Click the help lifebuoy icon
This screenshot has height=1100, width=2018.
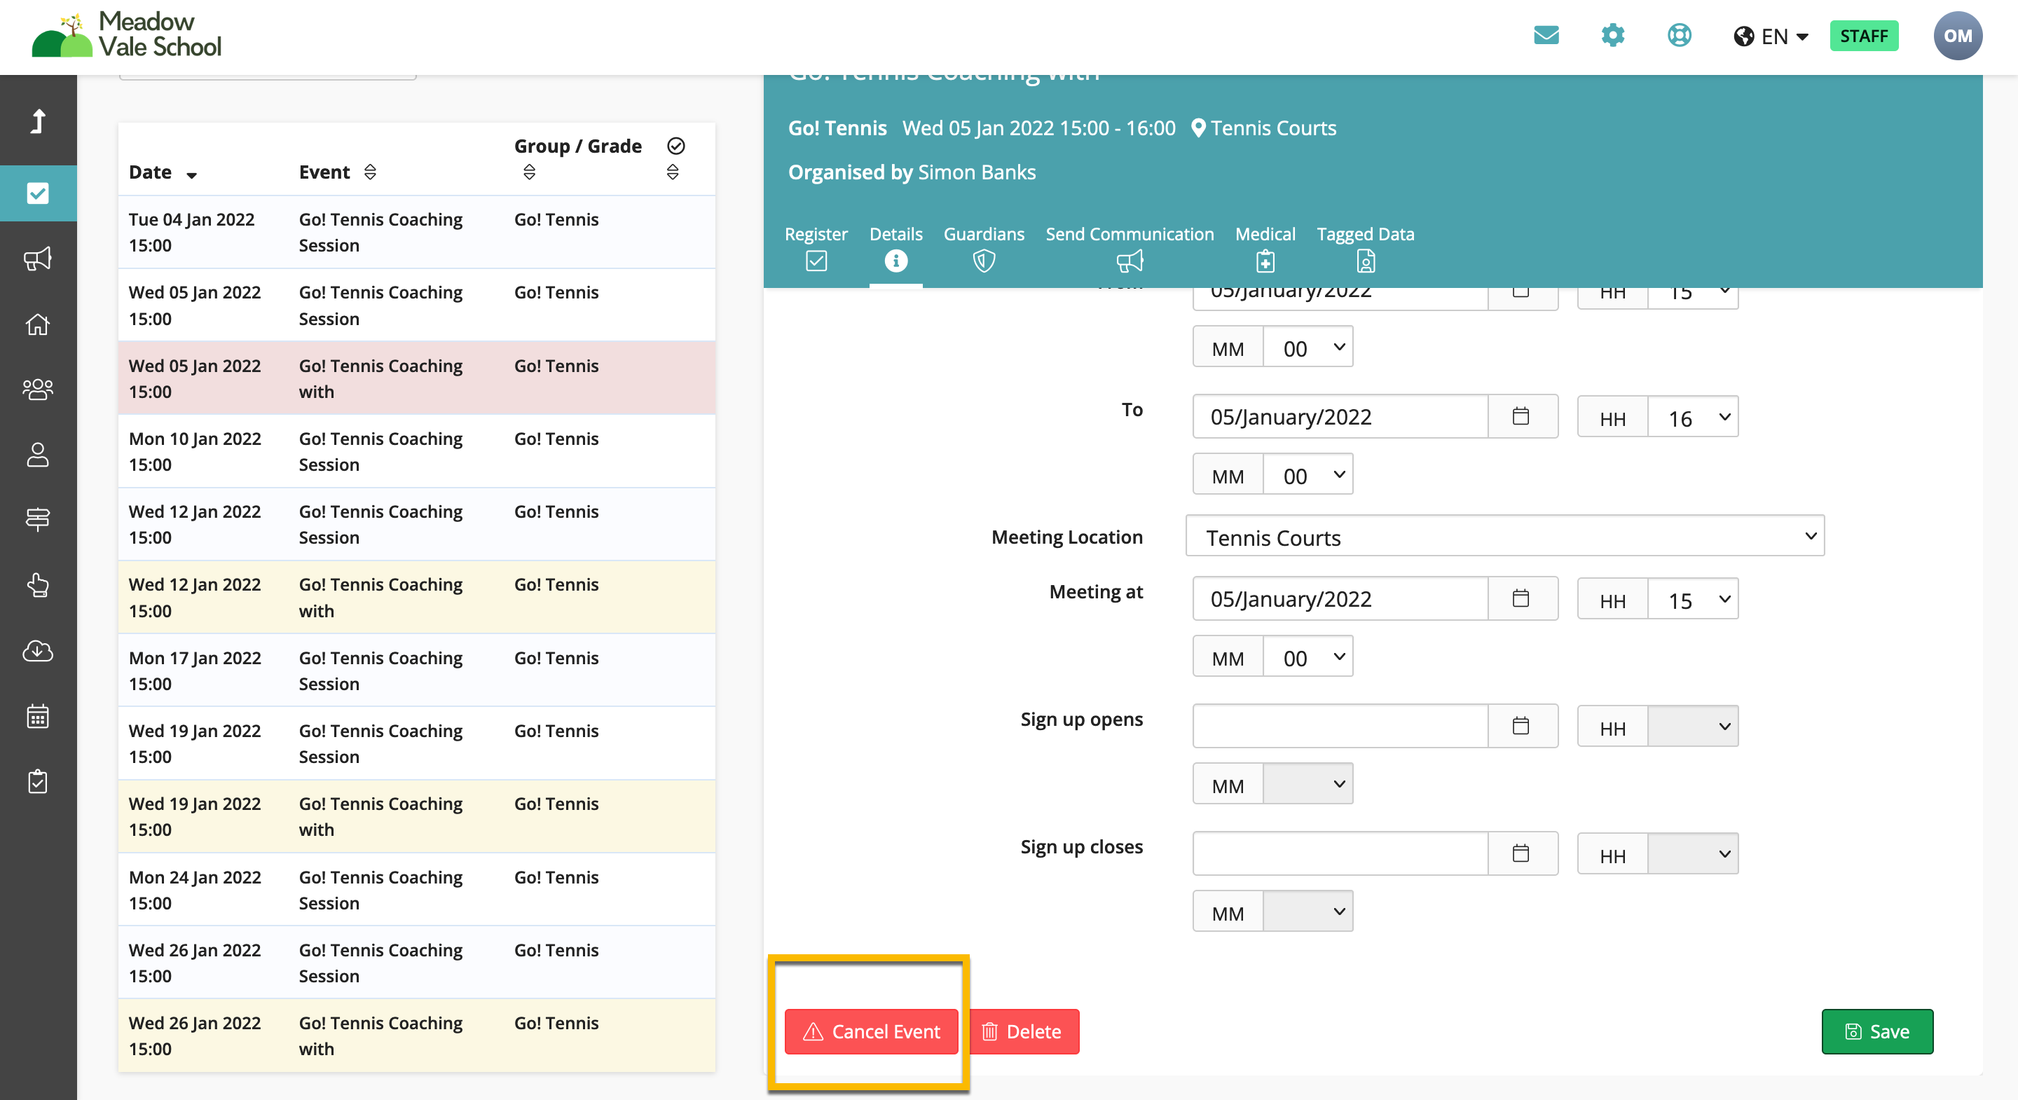(1679, 36)
